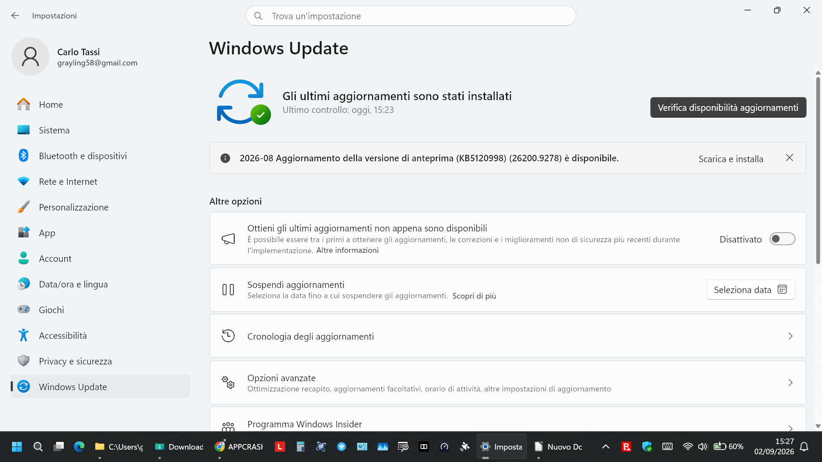Screen dimensions: 822x462
Task: Click the info icon on update notice
Action: (x=225, y=158)
